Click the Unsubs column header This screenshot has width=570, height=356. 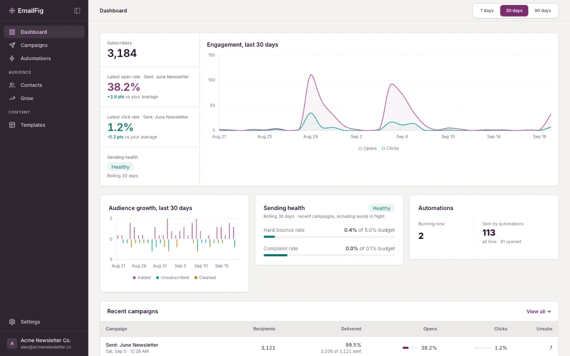[544, 329]
